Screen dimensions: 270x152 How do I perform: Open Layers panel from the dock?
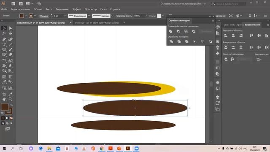click(x=218, y=97)
